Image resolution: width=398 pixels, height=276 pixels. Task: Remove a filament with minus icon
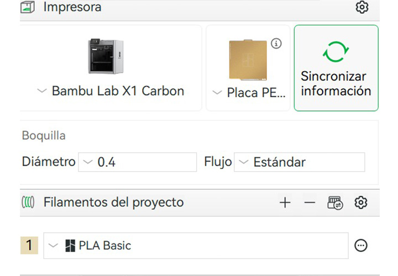coord(310,203)
